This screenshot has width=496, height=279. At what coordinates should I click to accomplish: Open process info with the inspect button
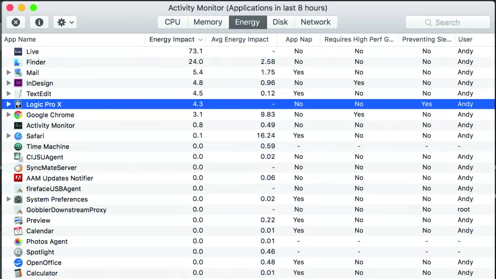(39, 22)
